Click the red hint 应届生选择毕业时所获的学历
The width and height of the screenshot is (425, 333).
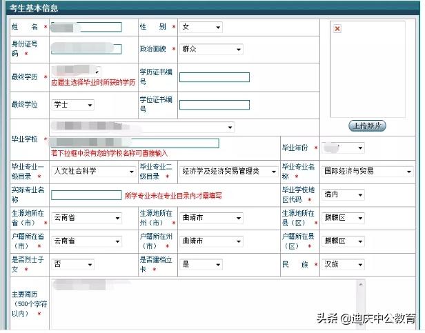(93, 83)
